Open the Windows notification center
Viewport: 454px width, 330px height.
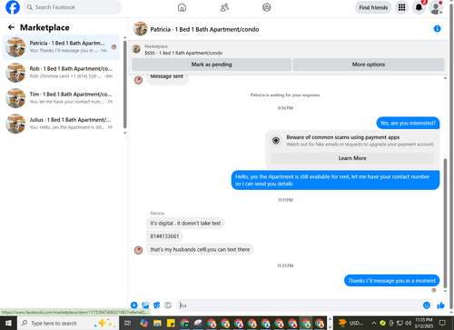[x=442, y=323]
